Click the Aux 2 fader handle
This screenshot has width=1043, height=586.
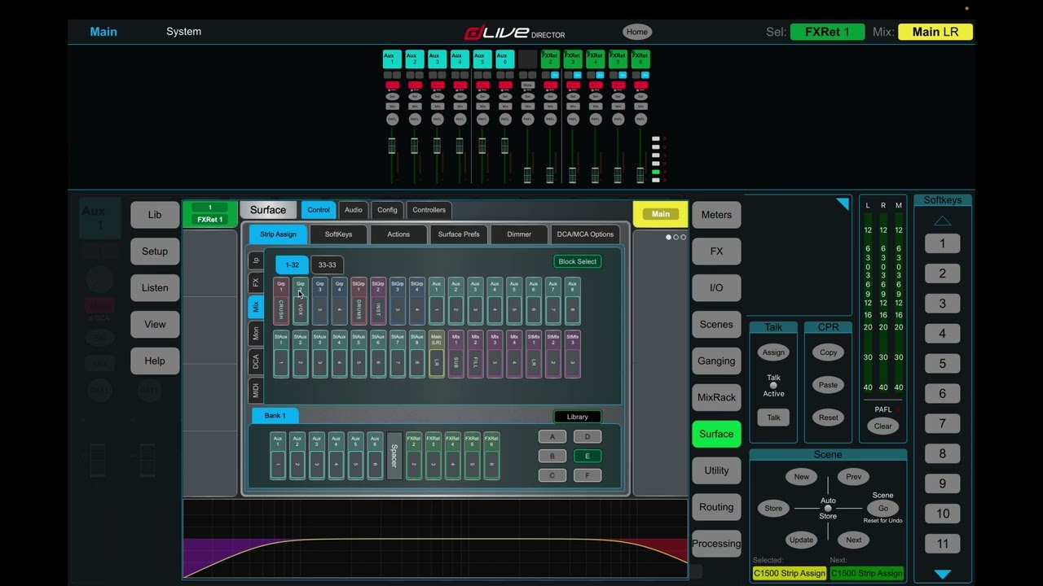414,146
